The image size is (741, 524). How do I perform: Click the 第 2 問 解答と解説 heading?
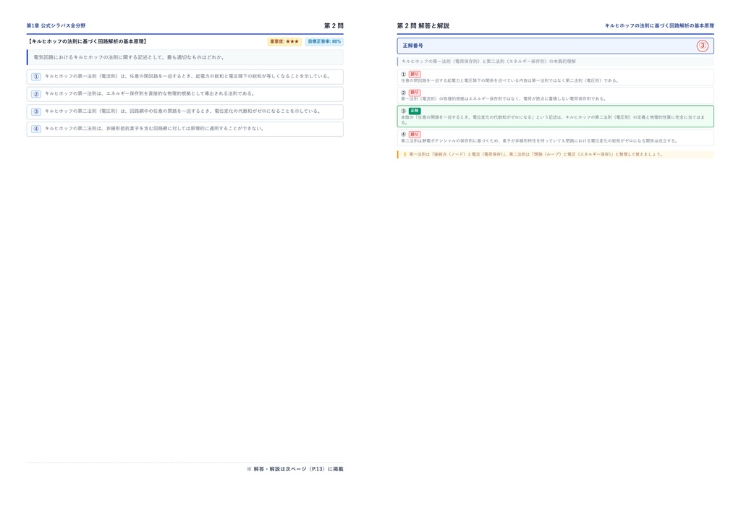click(x=423, y=25)
